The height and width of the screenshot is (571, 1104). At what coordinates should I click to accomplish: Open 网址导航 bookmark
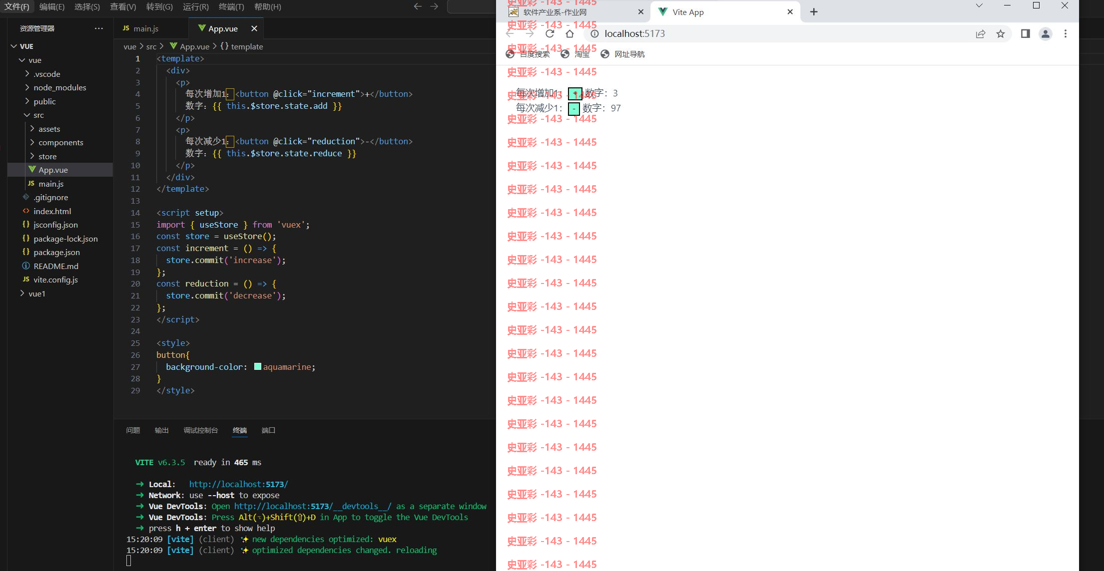(x=622, y=54)
